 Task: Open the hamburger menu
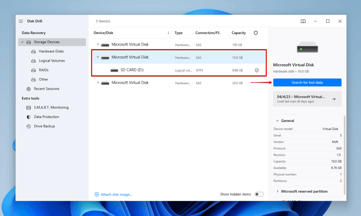click(x=21, y=21)
